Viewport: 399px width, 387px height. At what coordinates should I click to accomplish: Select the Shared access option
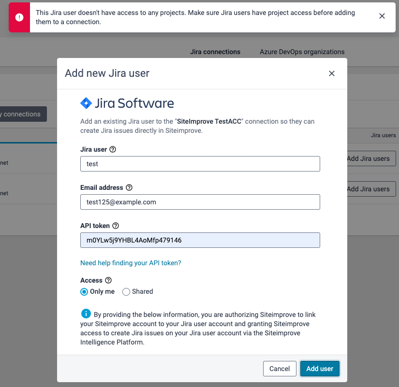point(126,292)
